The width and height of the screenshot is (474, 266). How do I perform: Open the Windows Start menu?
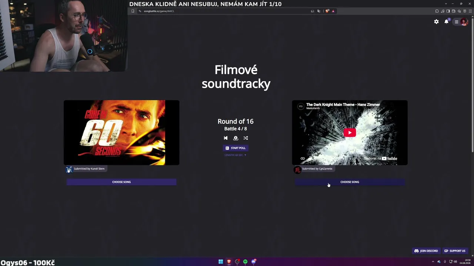[x=221, y=262]
